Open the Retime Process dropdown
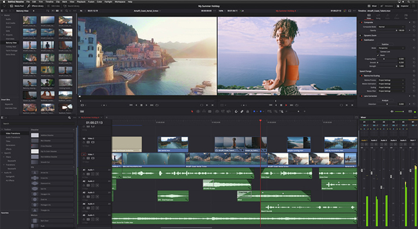This screenshot has width=418, height=229. coord(391,80)
